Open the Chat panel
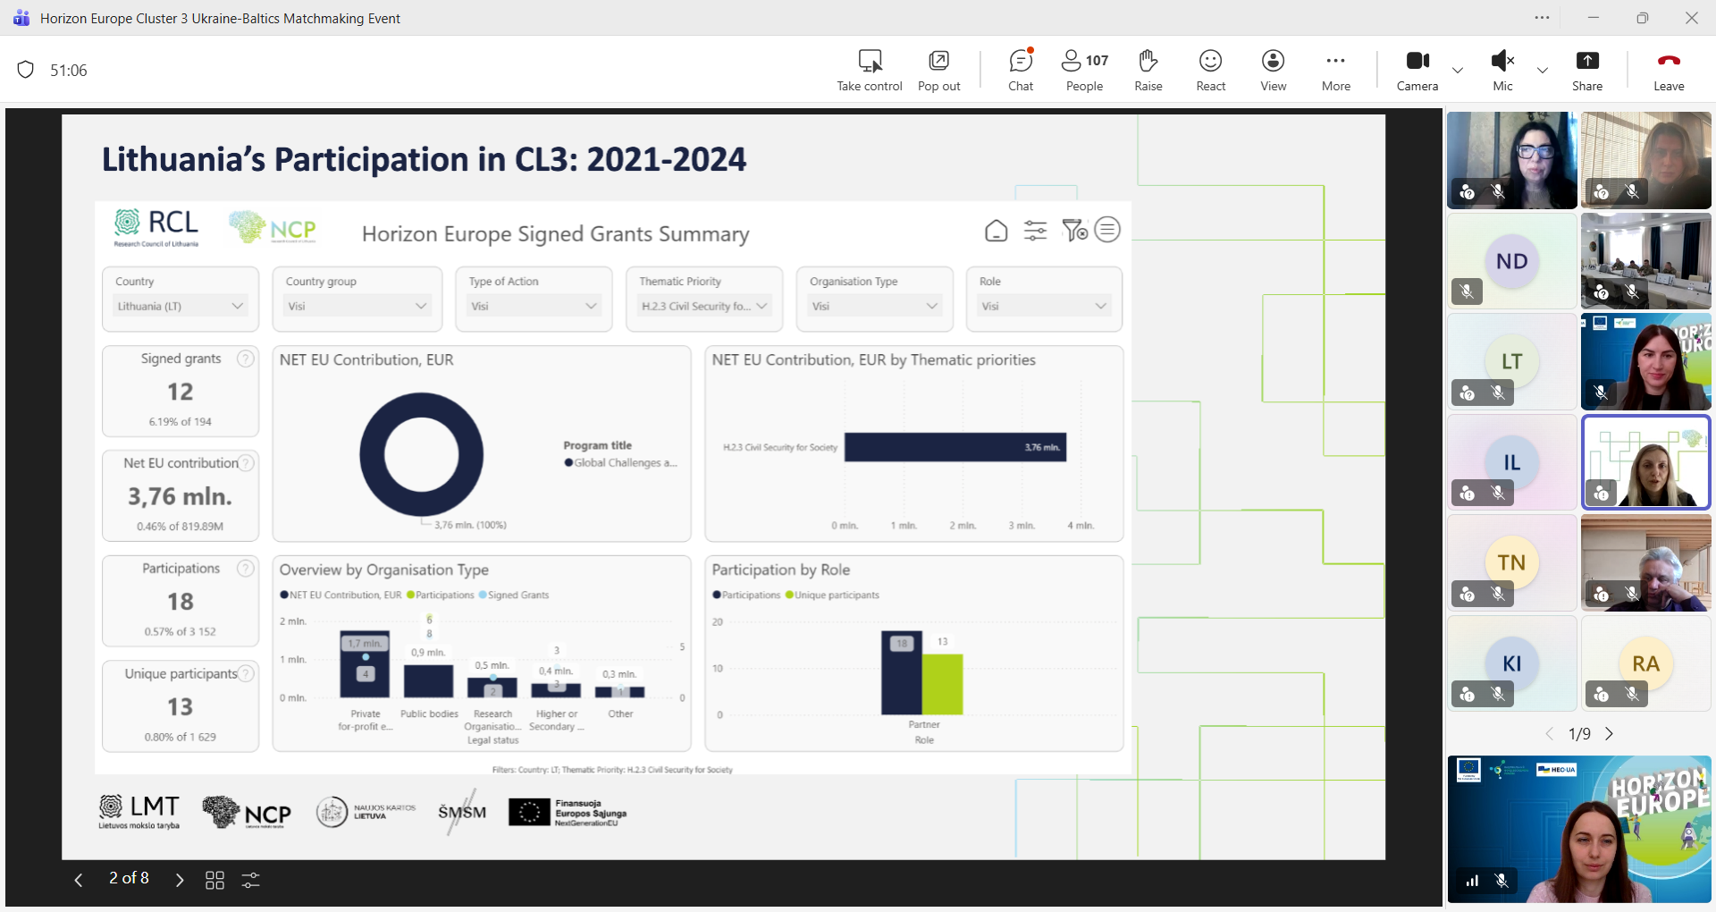The width and height of the screenshot is (1716, 912). (x=1020, y=70)
